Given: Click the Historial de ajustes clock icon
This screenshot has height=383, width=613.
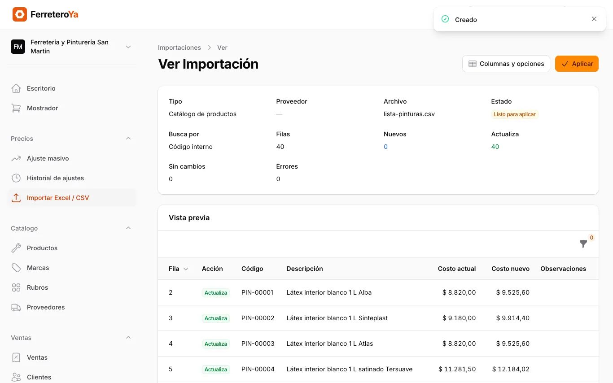Looking at the screenshot, I should [16, 178].
